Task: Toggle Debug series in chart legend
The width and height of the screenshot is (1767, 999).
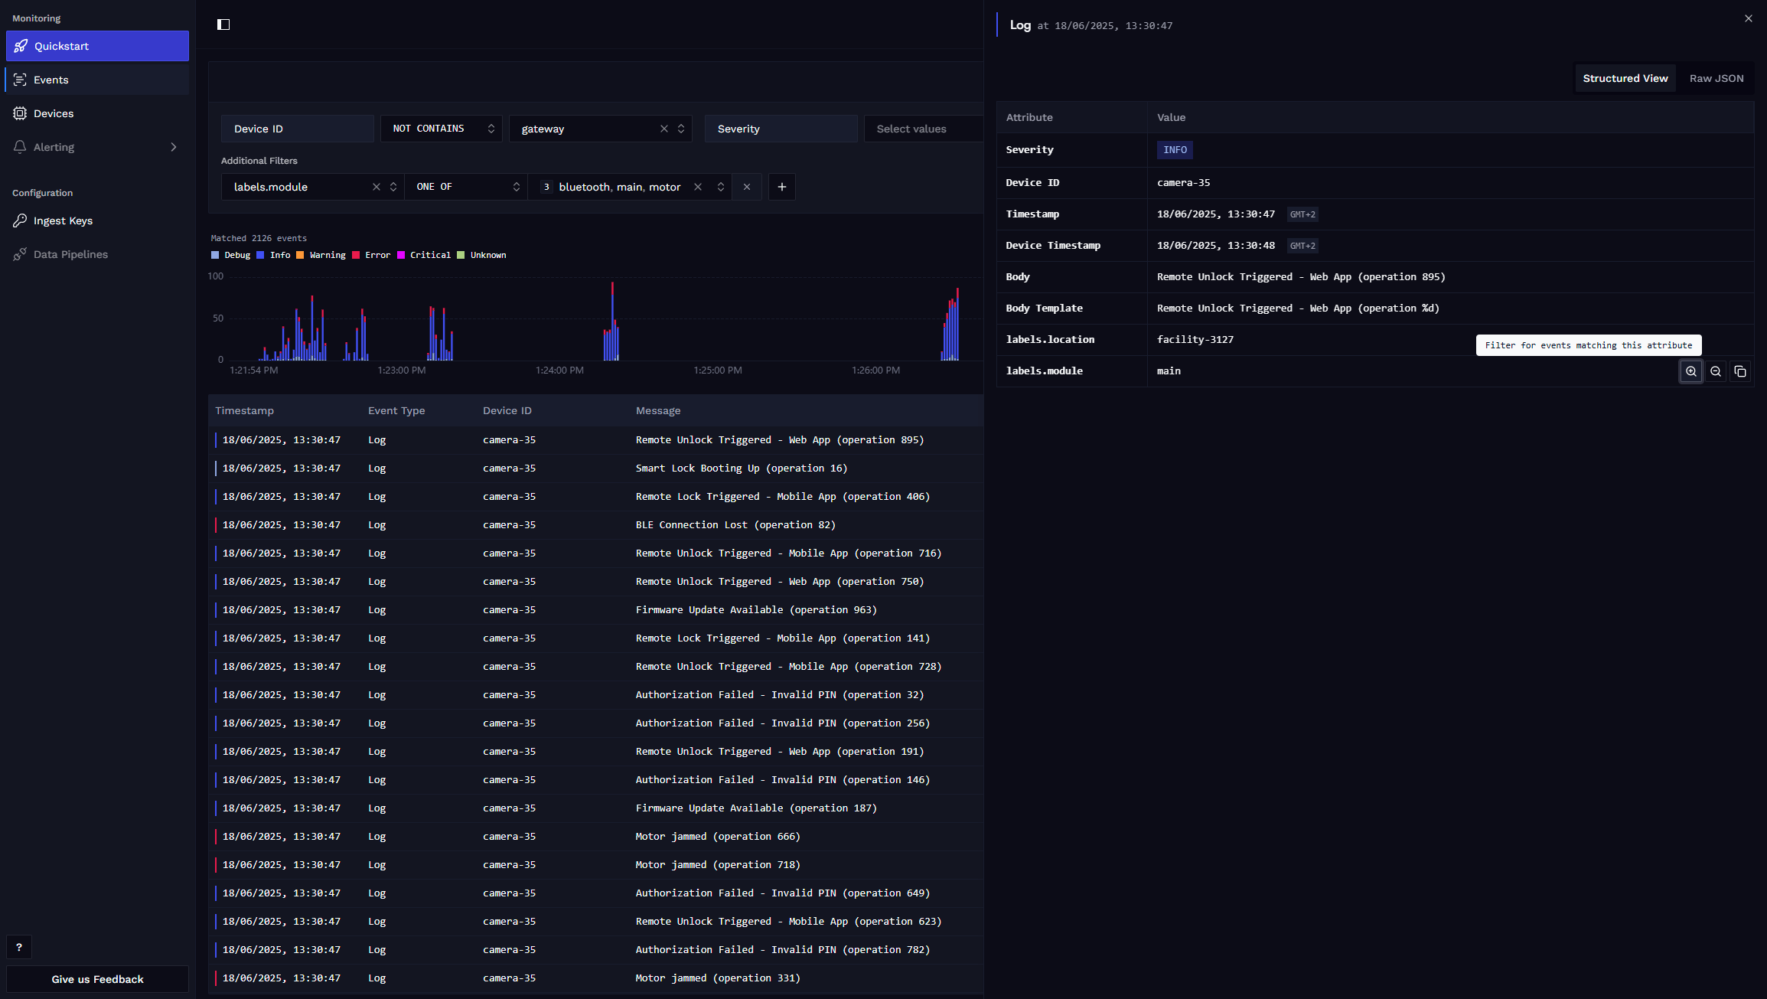Action: [x=230, y=255]
